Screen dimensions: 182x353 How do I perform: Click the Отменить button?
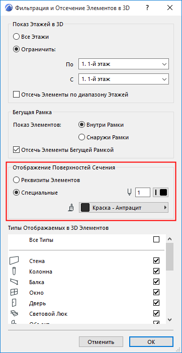click(x=101, y=342)
